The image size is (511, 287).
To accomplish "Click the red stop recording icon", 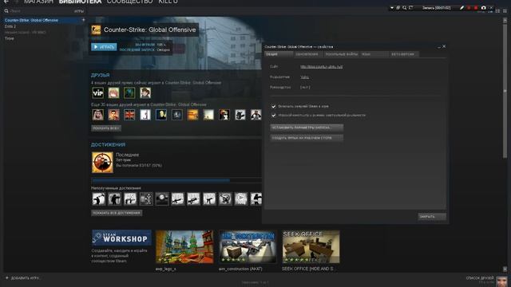I will click(x=476, y=8).
